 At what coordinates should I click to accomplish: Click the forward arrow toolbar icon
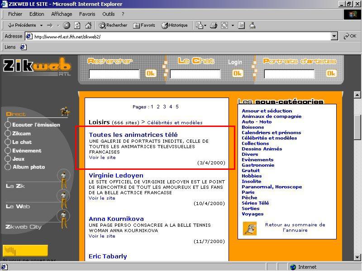(50, 25)
